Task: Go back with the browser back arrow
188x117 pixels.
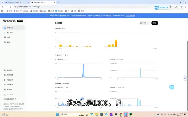Action: coord(3,7)
